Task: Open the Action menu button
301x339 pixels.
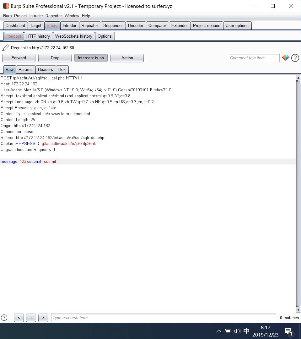Action: click(x=127, y=58)
